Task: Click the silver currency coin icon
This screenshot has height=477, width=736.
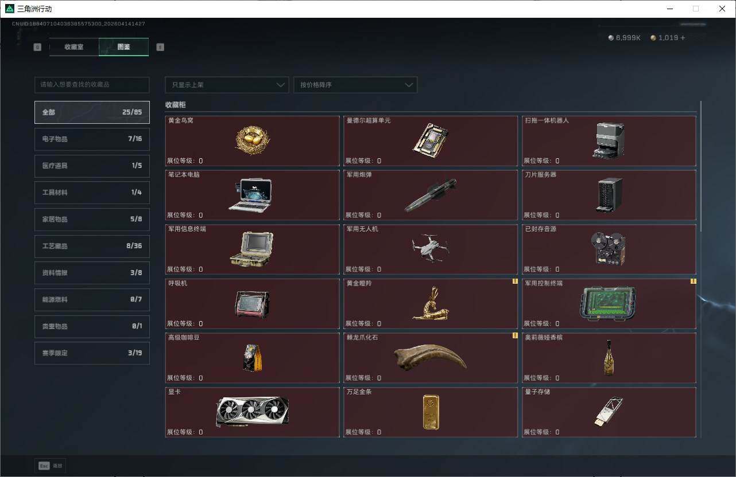Action: (x=611, y=38)
